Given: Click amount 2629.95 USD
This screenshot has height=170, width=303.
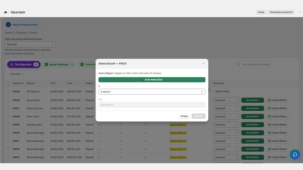Looking at the screenshot, I should (x=74, y=157).
